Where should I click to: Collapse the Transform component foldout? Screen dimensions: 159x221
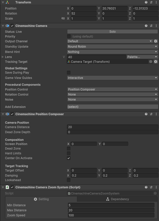click(3, 2)
